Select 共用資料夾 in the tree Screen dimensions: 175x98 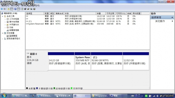pos(14,24)
